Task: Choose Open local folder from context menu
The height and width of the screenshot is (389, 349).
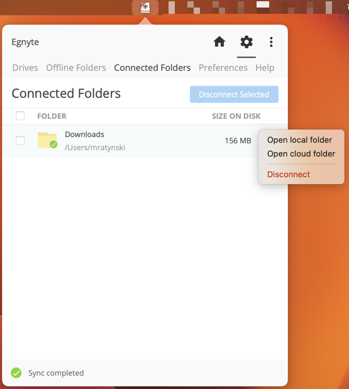Action: click(x=299, y=140)
